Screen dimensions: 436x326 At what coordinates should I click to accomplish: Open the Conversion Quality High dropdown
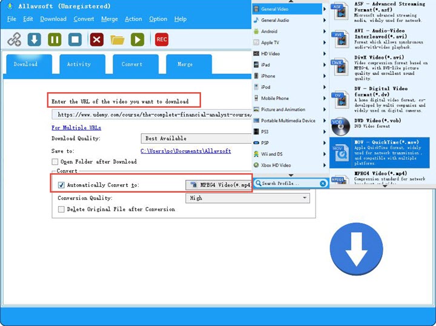click(x=248, y=198)
